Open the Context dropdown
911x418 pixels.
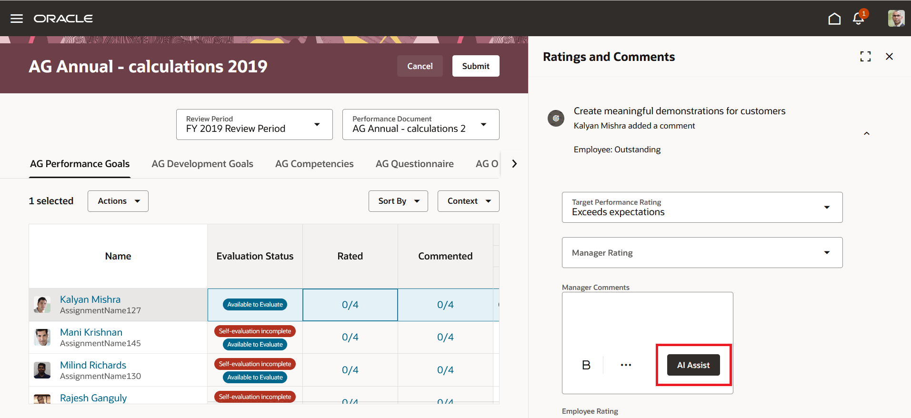pyautogui.click(x=469, y=201)
